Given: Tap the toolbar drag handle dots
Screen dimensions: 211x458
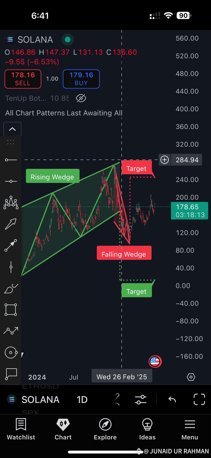Looking at the screenshot, I should point(11,142).
